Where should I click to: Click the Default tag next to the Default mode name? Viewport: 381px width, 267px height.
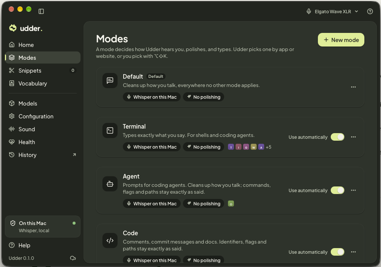pyautogui.click(x=156, y=77)
